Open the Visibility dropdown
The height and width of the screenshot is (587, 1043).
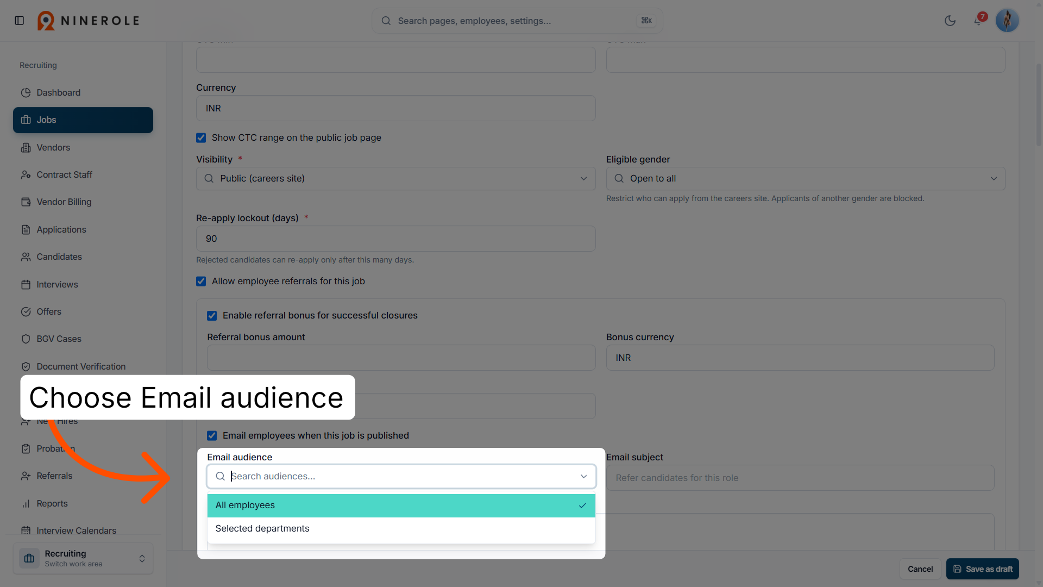point(395,178)
